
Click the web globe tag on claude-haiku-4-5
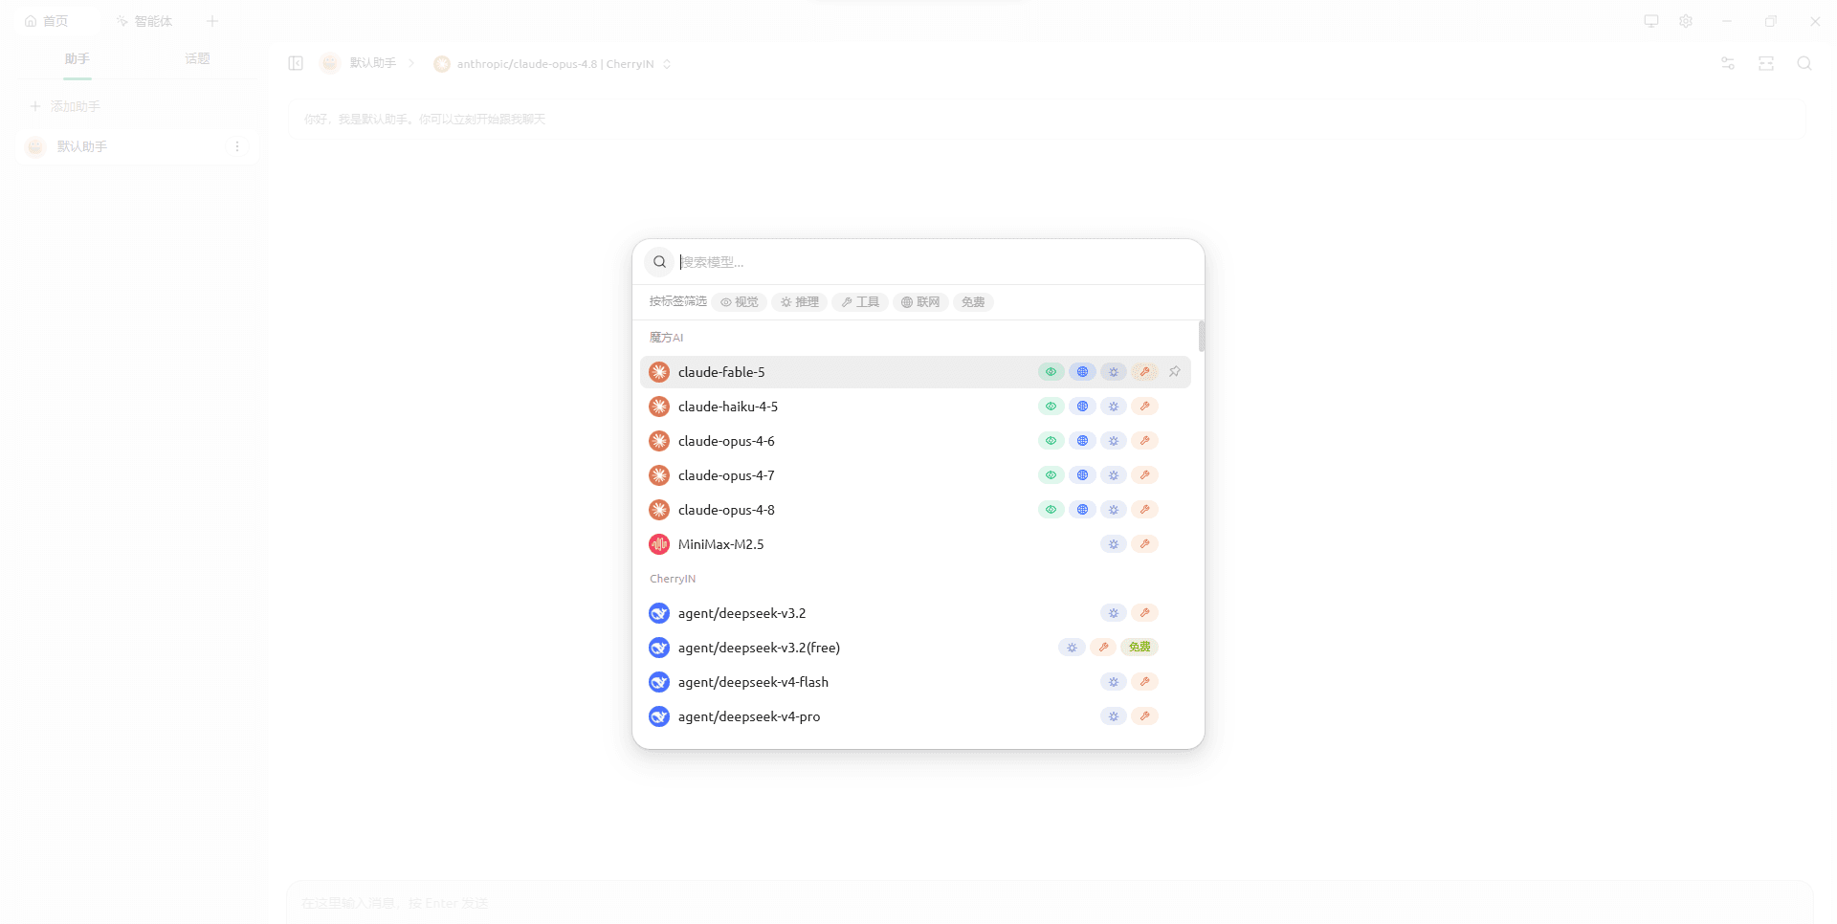1082,407
